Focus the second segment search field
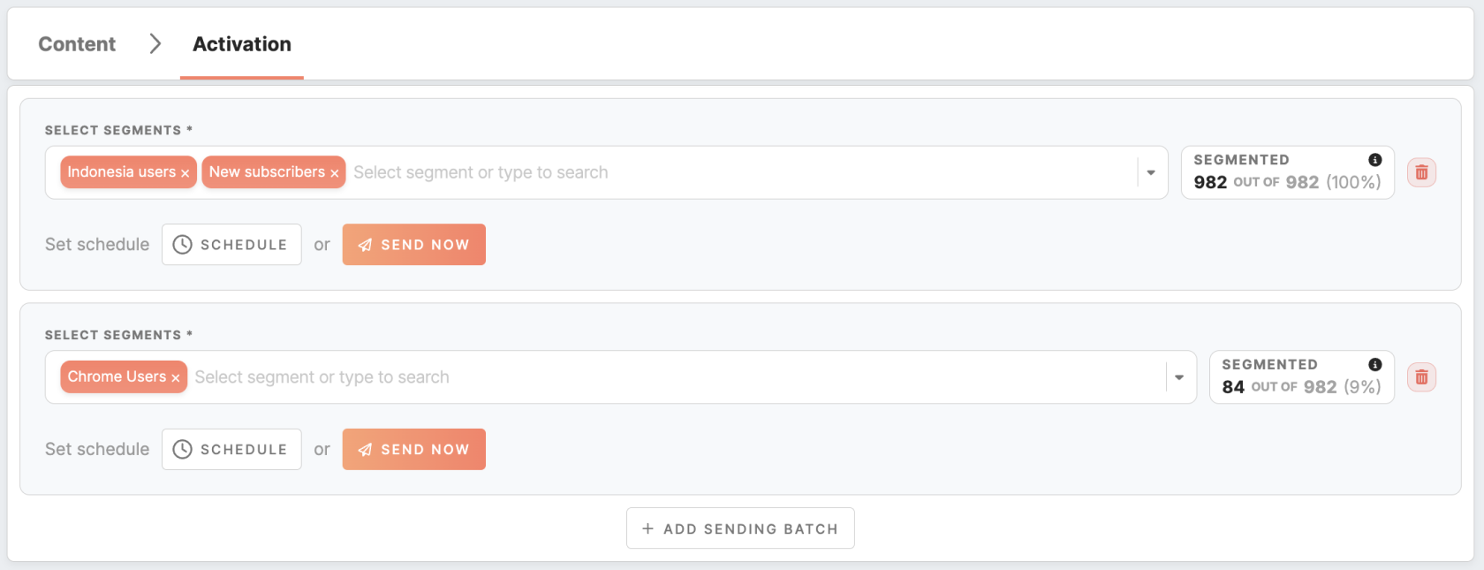Screen dimensions: 1484x570 point(677,377)
